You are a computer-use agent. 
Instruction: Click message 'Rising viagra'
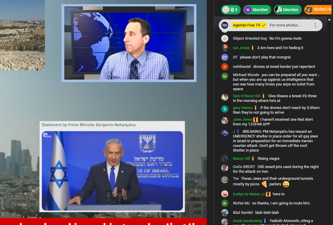tap(268, 158)
